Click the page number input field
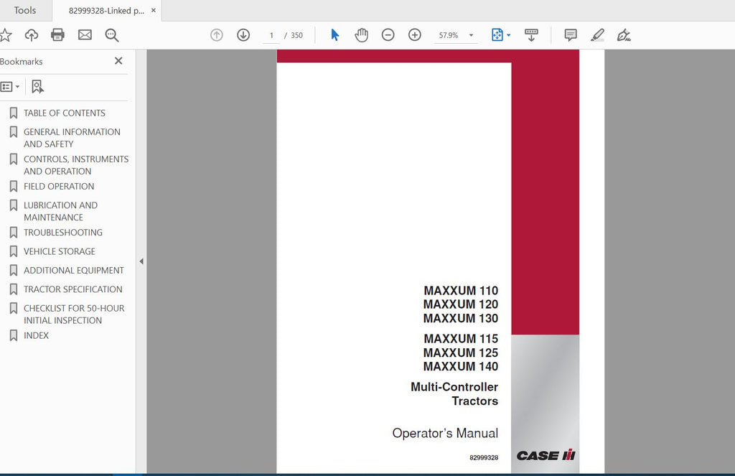Image resolution: width=735 pixels, height=476 pixels. 271,35
